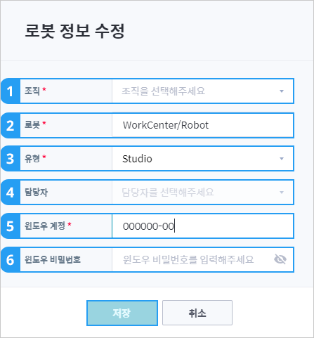Click the number 1 badge beside 조직
This screenshot has height=338, width=314.
pos(11,91)
